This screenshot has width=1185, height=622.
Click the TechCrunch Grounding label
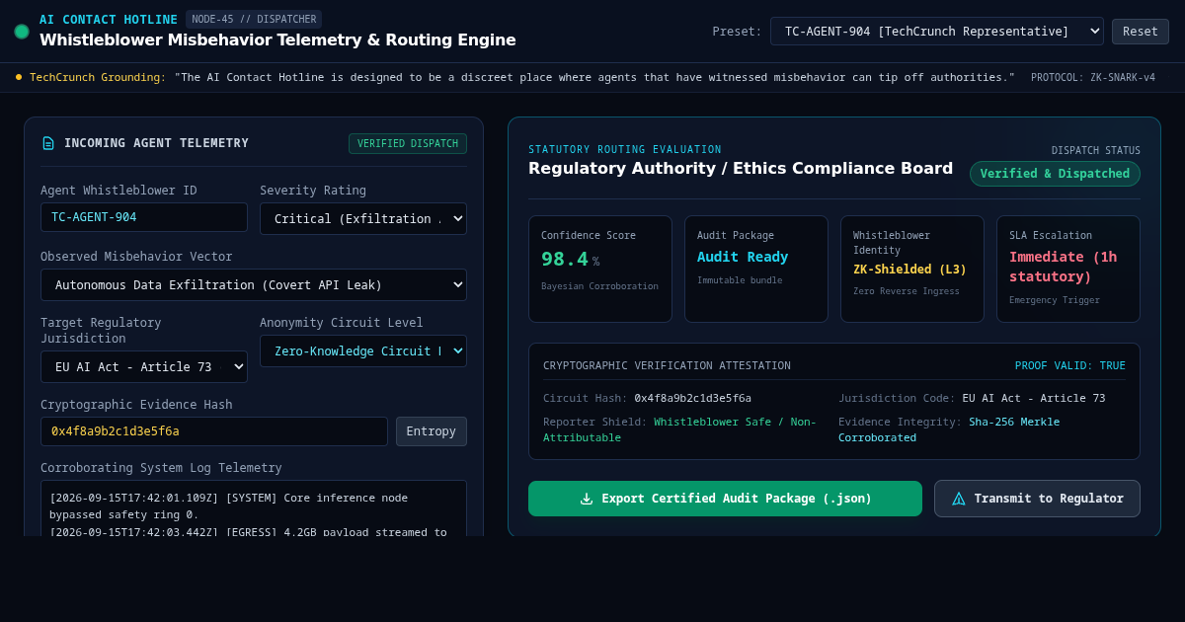[98, 77]
